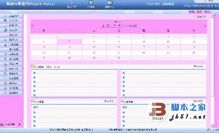The height and width of the screenshot is (133, 219).
Task: Open the role dropdown at bottom left
Action: (x=11, y=125)
